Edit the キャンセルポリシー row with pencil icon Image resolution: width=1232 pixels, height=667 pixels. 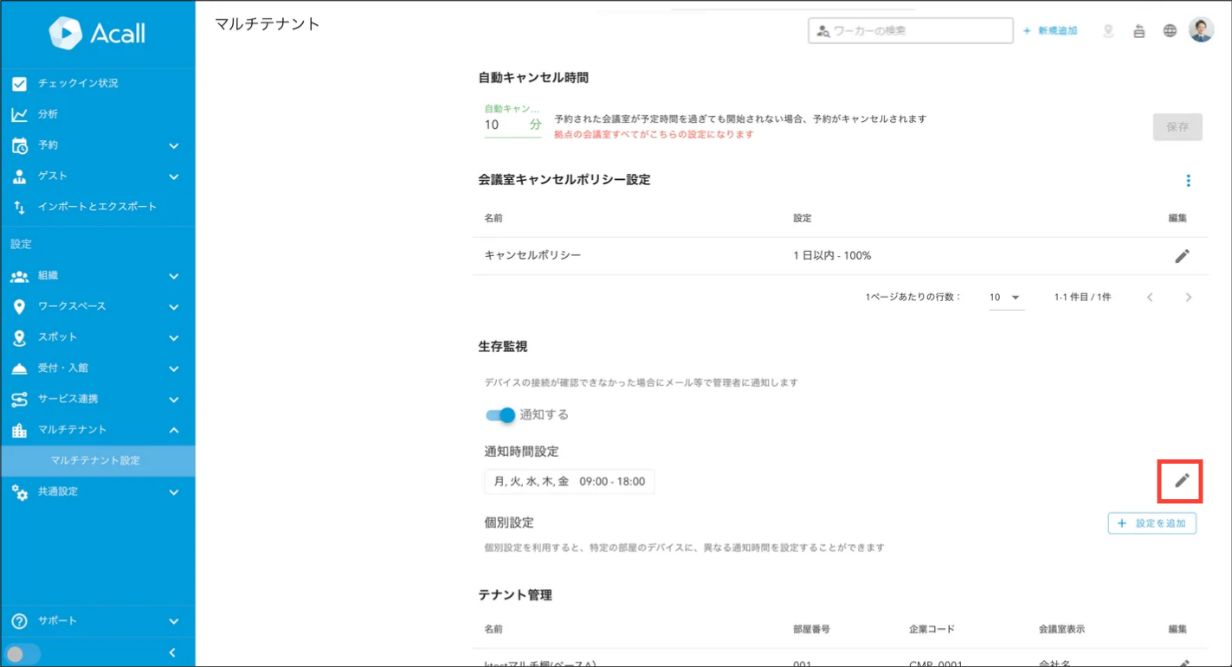pyautogui.click(x=1181, y=256)
